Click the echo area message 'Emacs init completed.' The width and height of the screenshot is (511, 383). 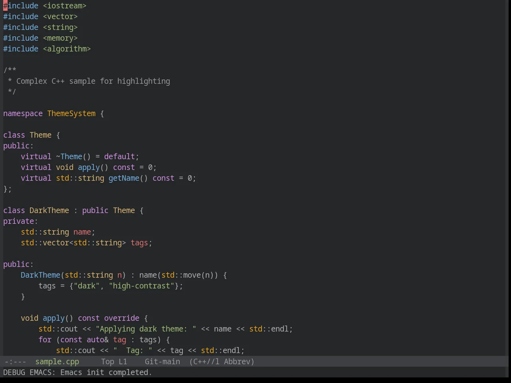tap(106, 372)
